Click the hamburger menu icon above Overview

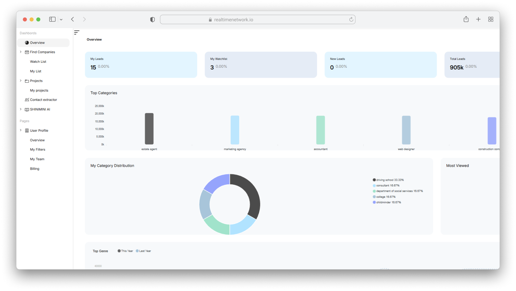pyautogui.click(x=77, y=33)
